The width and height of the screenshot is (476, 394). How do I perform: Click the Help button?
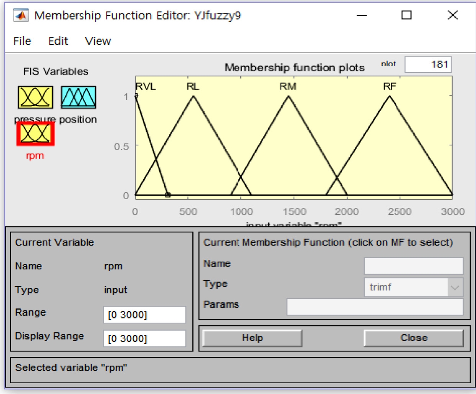(x=252, y=338)
